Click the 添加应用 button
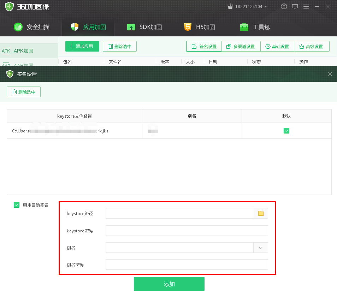Viewport: 337px width, 297px height. pos(82,46)
